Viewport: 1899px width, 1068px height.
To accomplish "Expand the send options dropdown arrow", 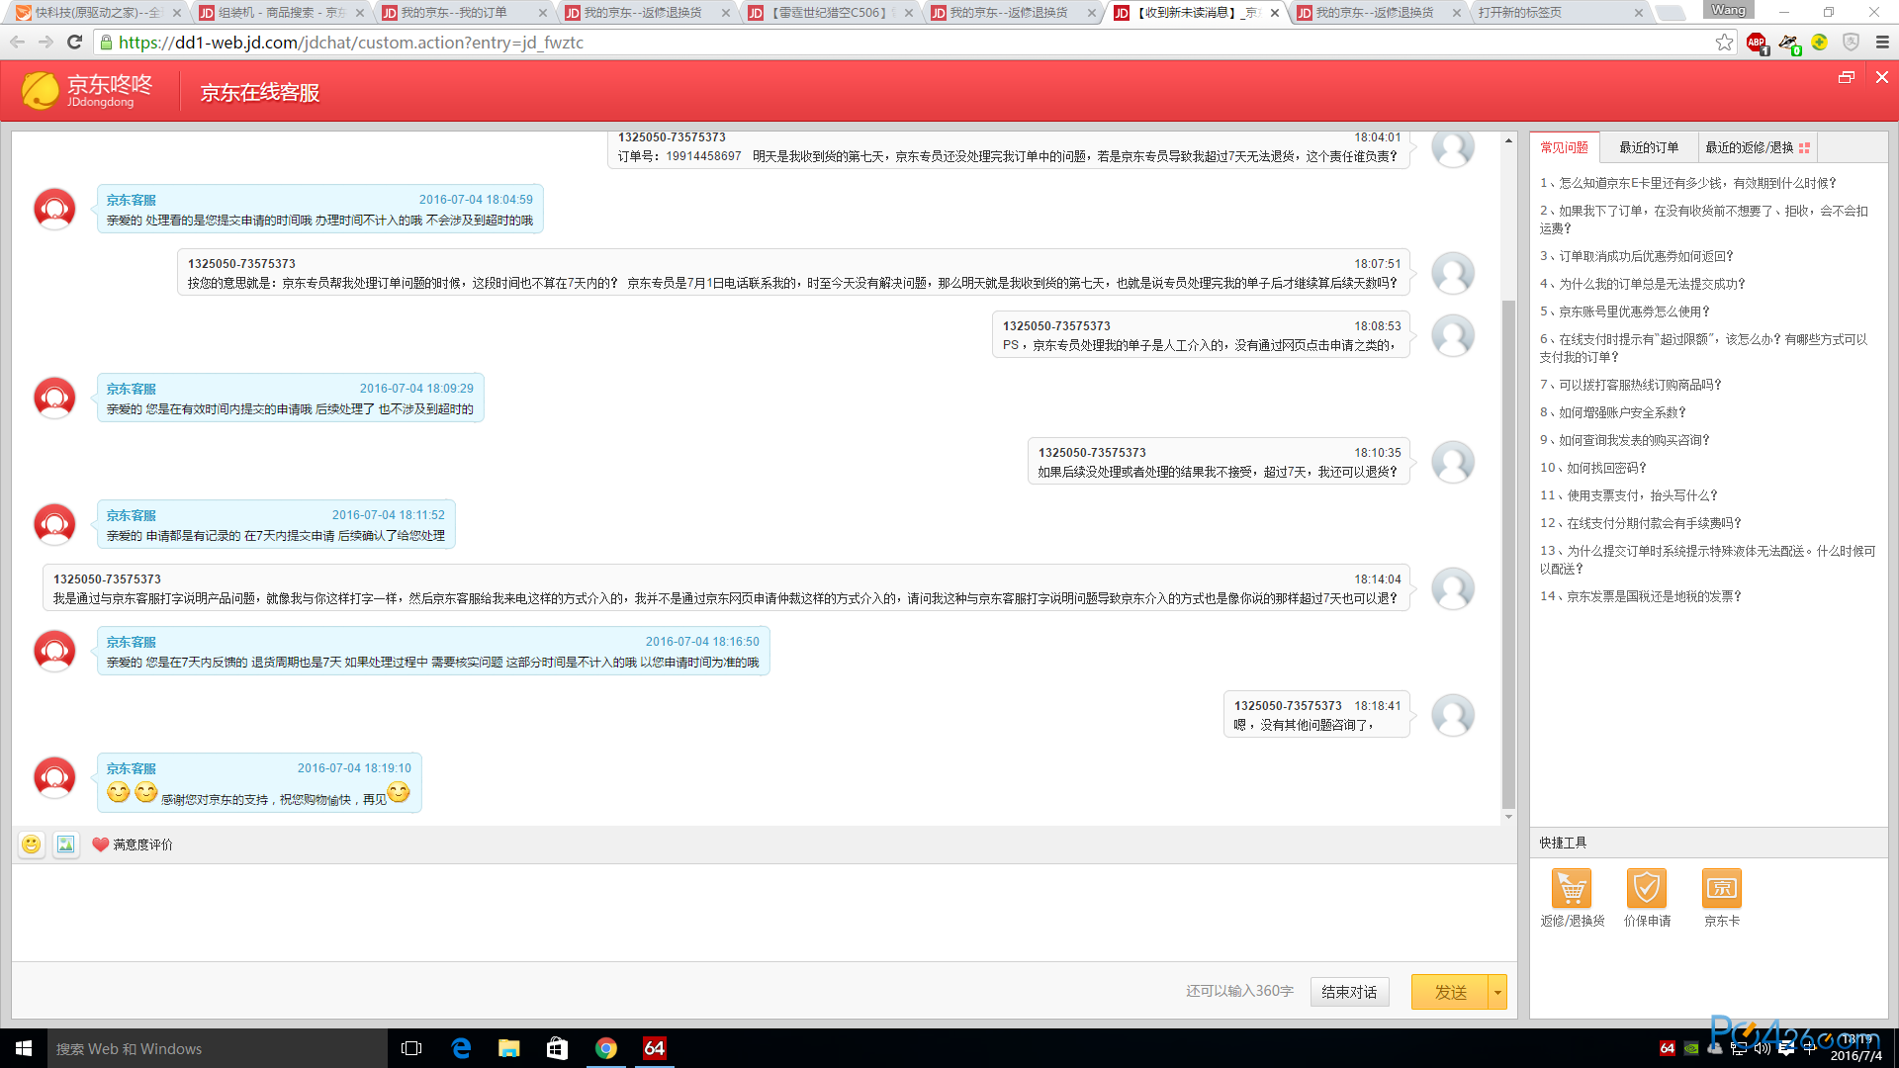I will 1497,992.
